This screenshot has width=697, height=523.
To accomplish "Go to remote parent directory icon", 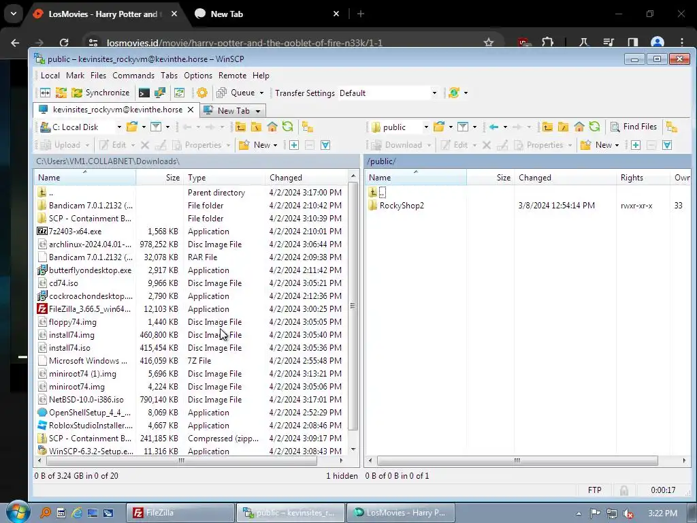I will (547, 127).
